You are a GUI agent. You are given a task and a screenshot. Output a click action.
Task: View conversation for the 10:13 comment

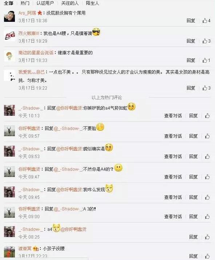[x=173, y=116]
